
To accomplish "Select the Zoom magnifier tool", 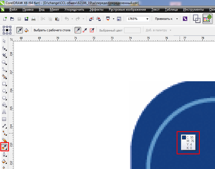I will pos(4,62).
